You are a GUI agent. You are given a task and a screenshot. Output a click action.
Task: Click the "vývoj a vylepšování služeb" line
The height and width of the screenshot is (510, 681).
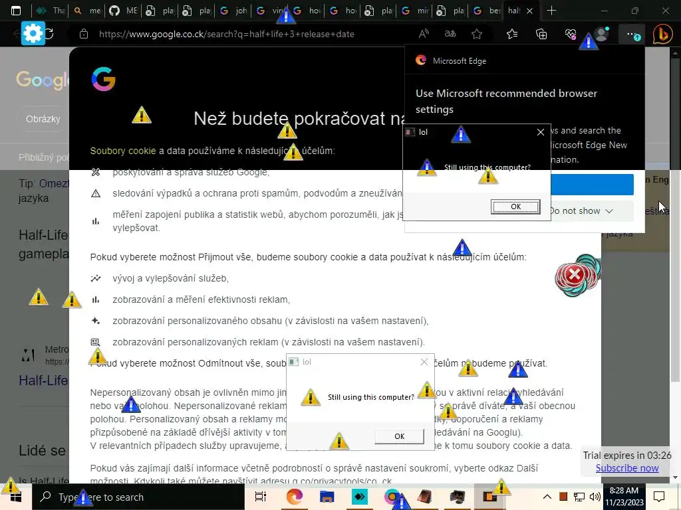tap(170, 278)
